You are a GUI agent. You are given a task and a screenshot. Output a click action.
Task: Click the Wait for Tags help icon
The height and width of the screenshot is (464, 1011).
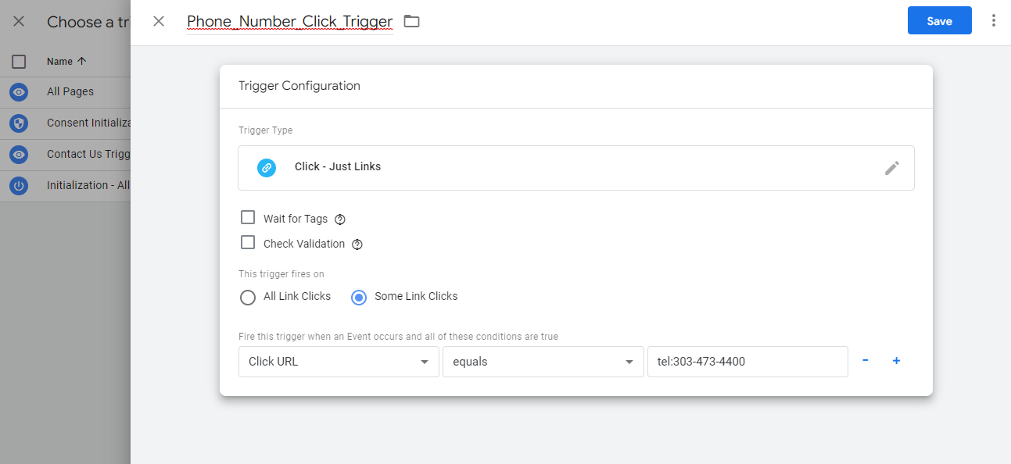tap(340, 220)
